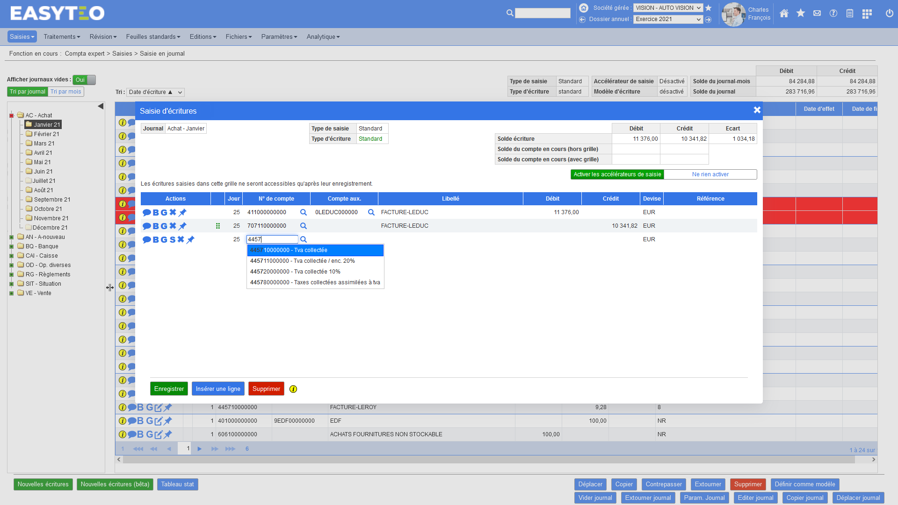
Task: Click the Enregistrer button
Action: [169, 389]
